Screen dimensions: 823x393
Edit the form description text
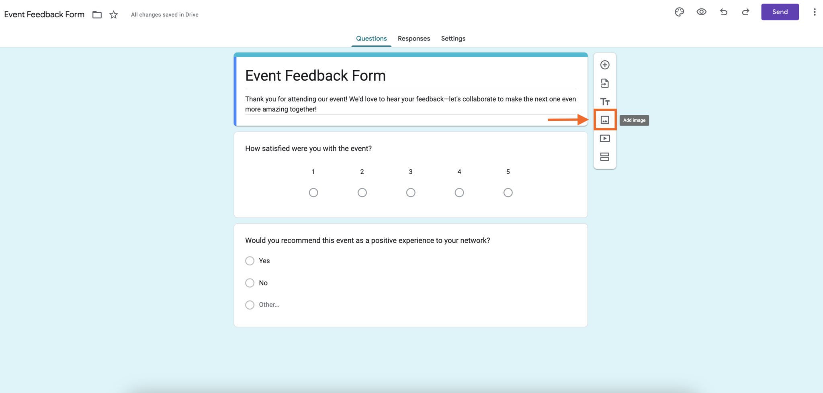click(410, 104)
